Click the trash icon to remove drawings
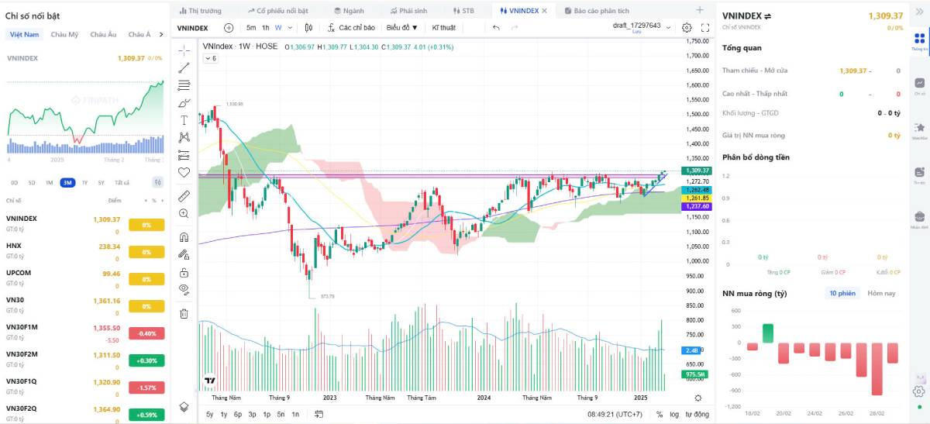The image size is (930, 424). tap(184, 314)
